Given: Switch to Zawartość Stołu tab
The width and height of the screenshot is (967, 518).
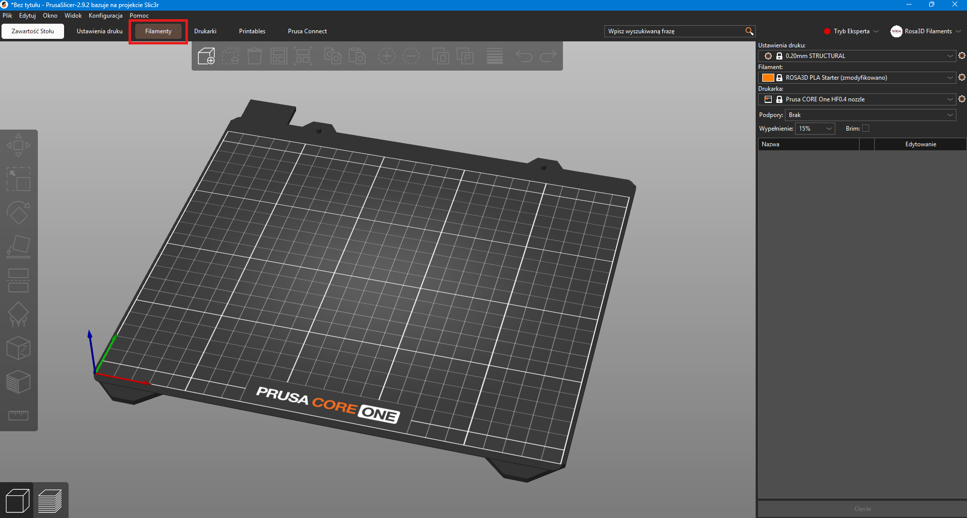Looking at the screenshot, I should pyautogui.click(x=33, y=31).
